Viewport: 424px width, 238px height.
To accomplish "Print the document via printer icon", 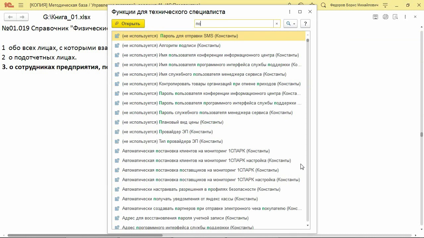I will 385,17.
